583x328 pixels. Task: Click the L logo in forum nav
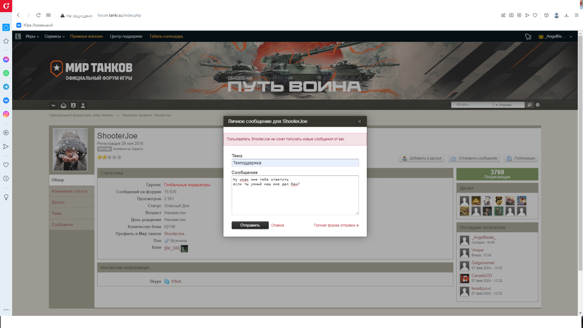pyautogui.click(x=18, y=36)
